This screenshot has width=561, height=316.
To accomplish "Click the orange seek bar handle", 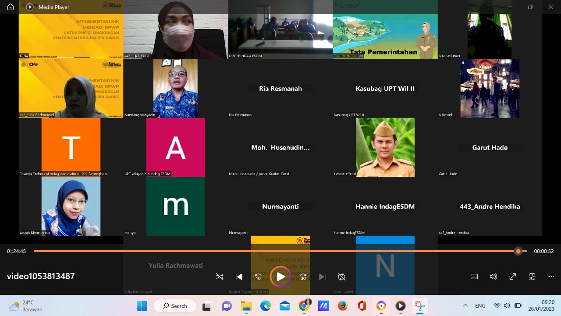I will (x=518, y=251).
